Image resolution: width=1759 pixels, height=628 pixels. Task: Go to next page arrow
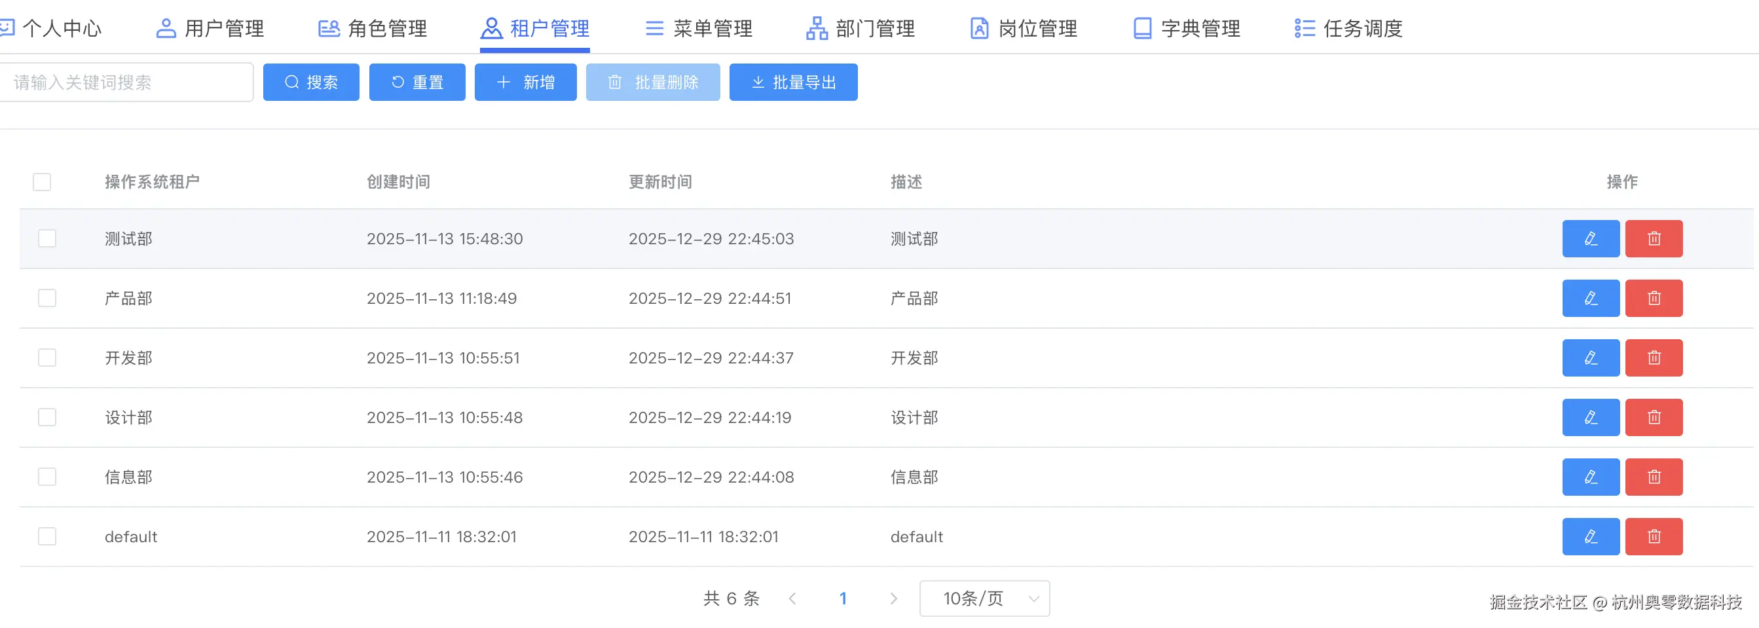pos(894,599)
